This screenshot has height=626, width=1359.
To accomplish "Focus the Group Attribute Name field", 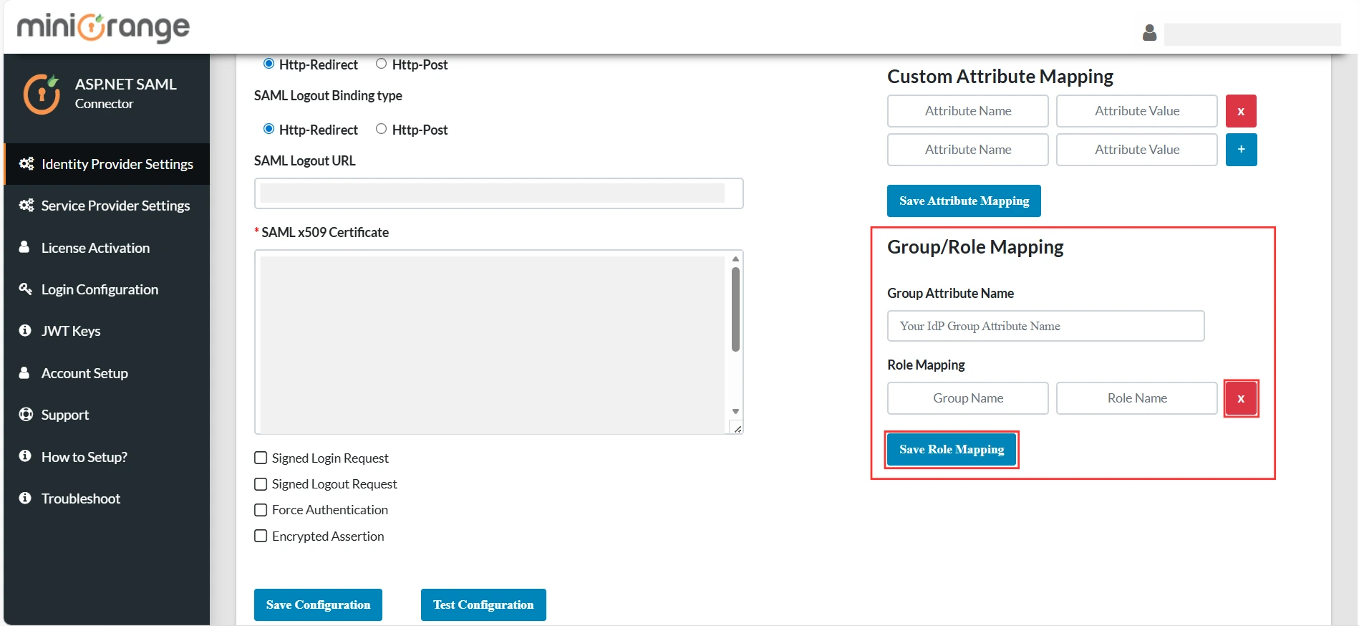I will point(1045,326).
